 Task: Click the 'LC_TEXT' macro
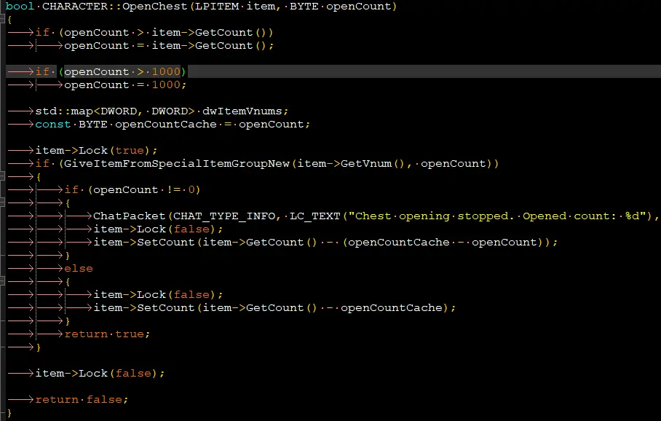[315, 216]
